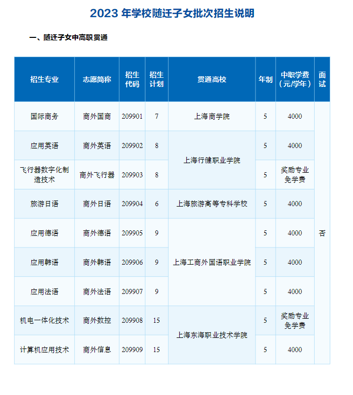The width and height of the screenshot is (353, 395).
Task: Select the 计算机应用技术 major cell
Action: pos(44,350)
